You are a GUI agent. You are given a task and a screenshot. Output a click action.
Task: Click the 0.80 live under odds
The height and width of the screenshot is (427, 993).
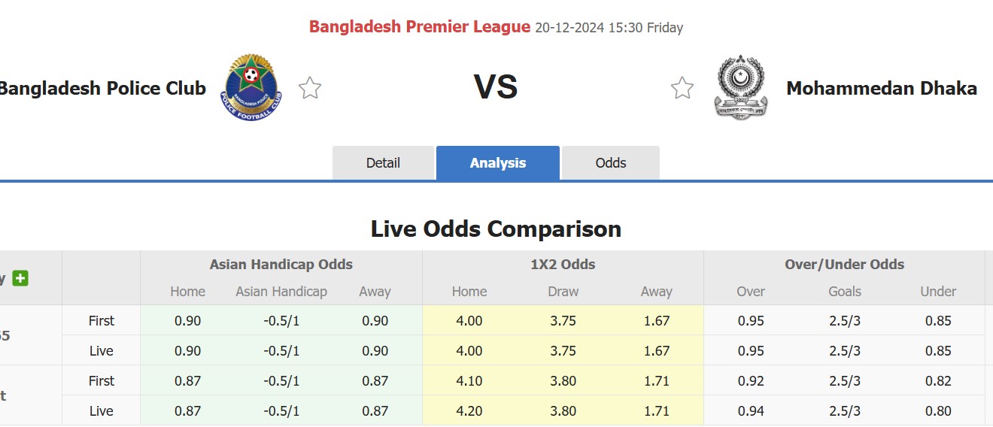pos(938,410)
